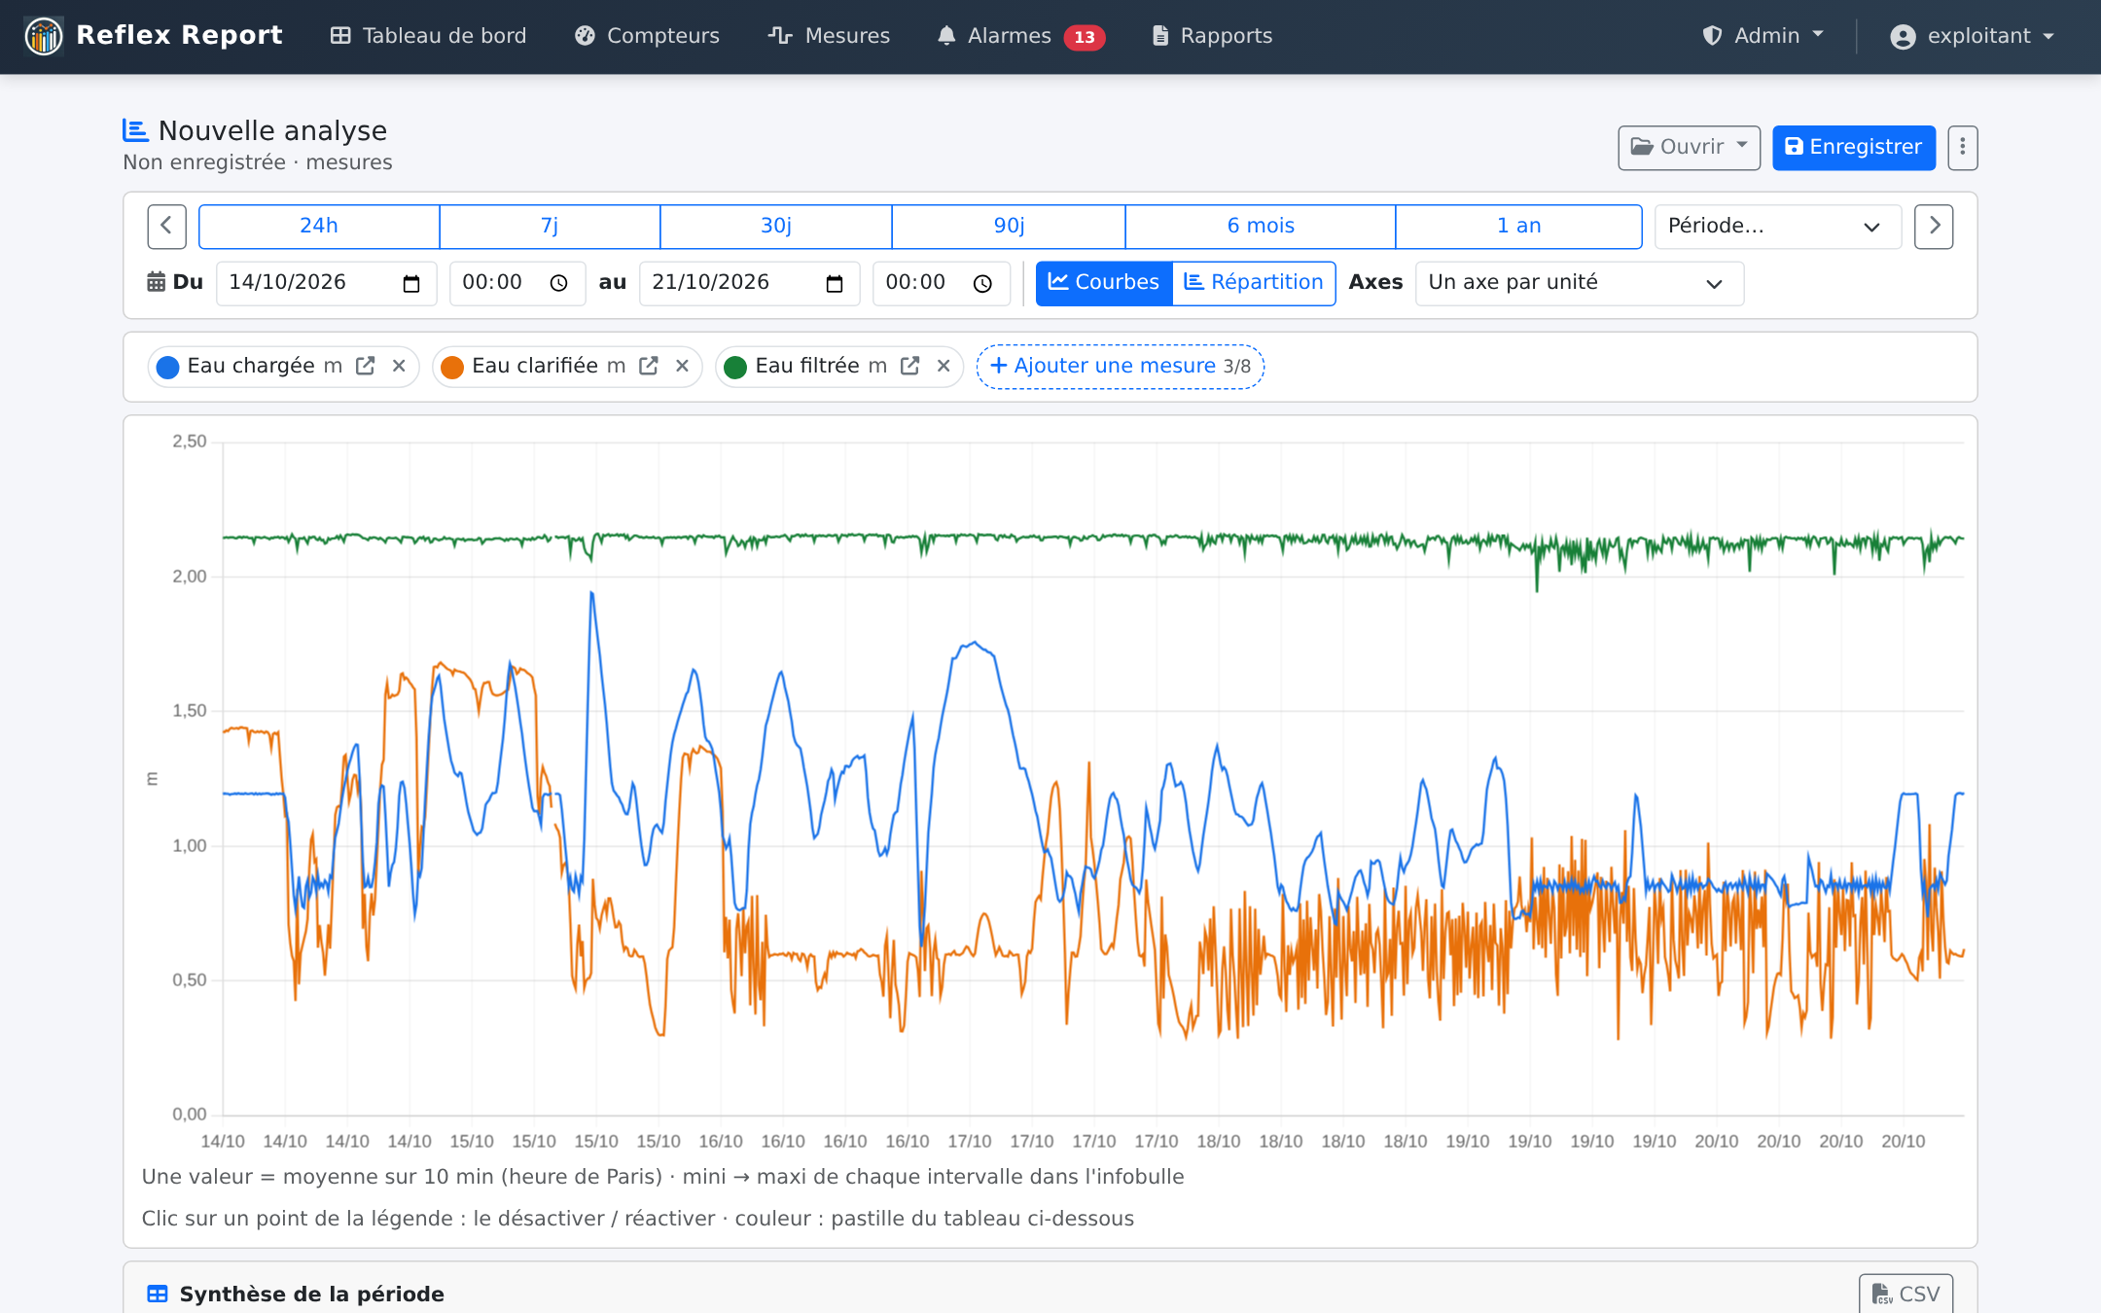This screenshot has height=1313, width=2101.
Task: Open Tableau de bord navigation item
Action: (428, 36)
